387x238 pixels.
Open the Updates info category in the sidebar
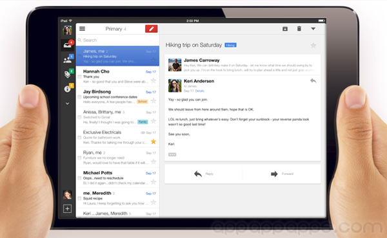click(x=67, y=89)
